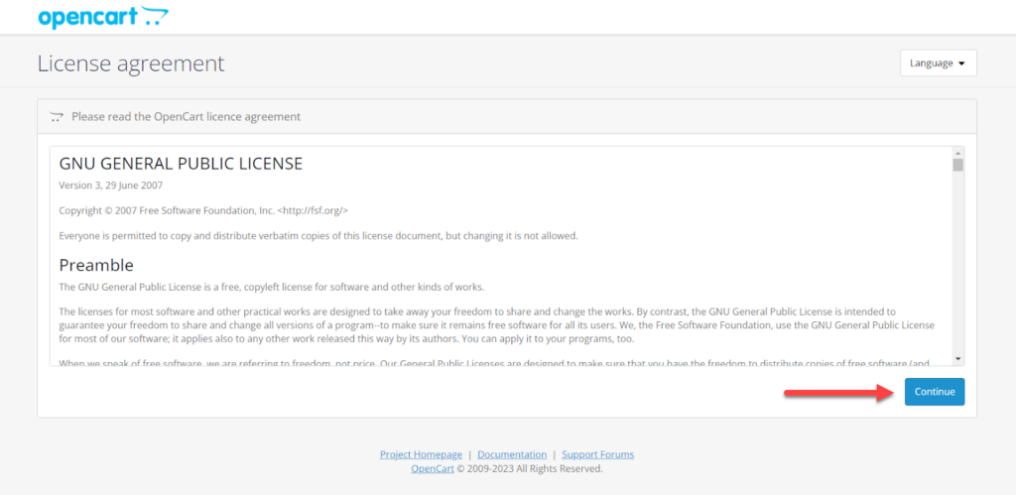Image resolution: width=1016 pixels, height=495 pixels.
Task: Open the Project Homepage link
Action: tap(421, 454)
